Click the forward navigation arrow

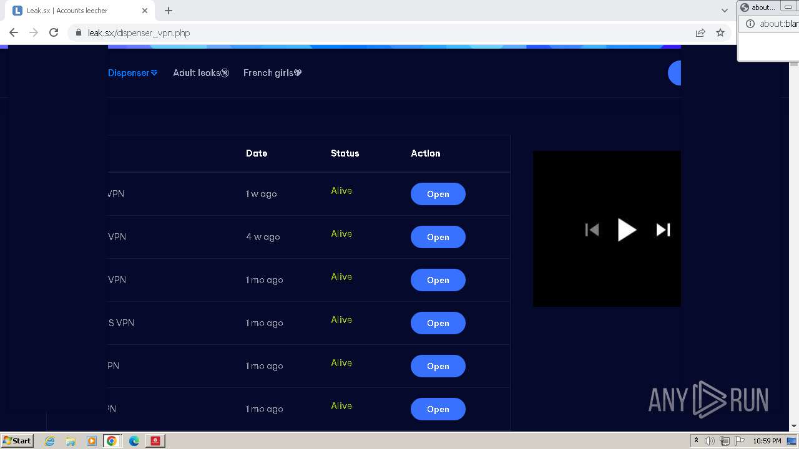point(34,32)
